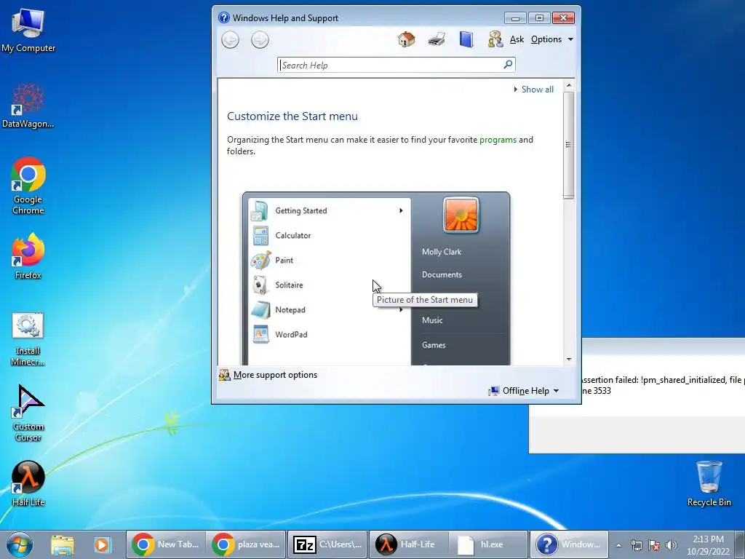This screenshot has height=559, width=745.
Task: Switch to Chrome New Tab taskbar button
Action: coord(166,544)
